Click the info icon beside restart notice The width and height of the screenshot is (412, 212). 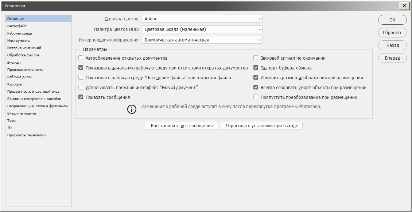(132, 109)
